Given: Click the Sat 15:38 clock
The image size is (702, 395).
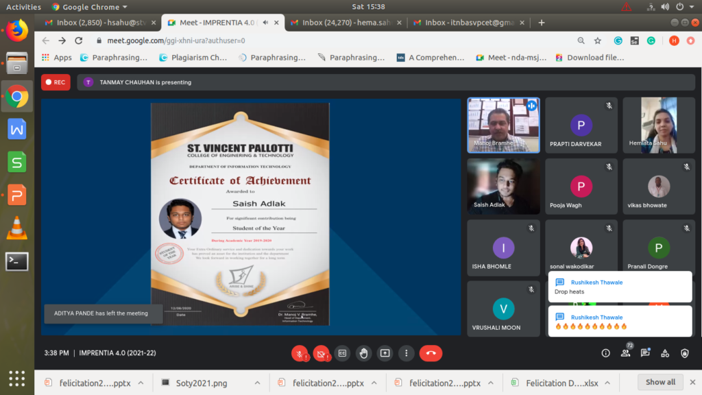Looking at the screenshot, I should pyautogui.click(x=368, y=7).
